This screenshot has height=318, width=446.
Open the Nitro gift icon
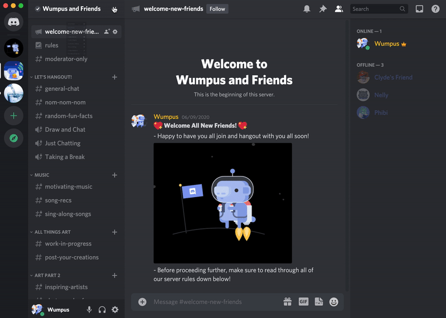288,302
